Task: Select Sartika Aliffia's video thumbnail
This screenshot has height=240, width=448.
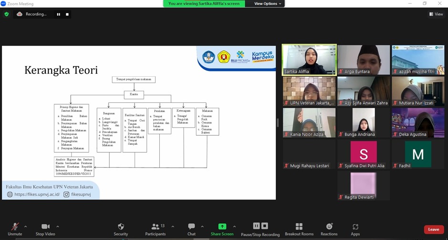Action: (x=309, y=60)
